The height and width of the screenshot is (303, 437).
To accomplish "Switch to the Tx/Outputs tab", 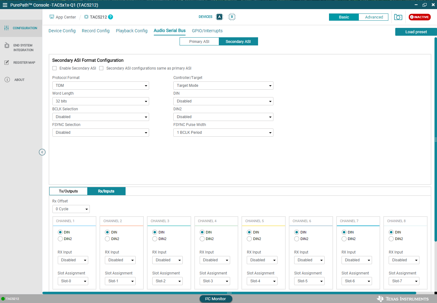I will [x=68, y=191].
